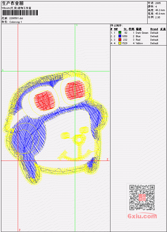Select stitch count '232' in the Red row
Viewport: 167px width, 232px height.
click(125, 40)
